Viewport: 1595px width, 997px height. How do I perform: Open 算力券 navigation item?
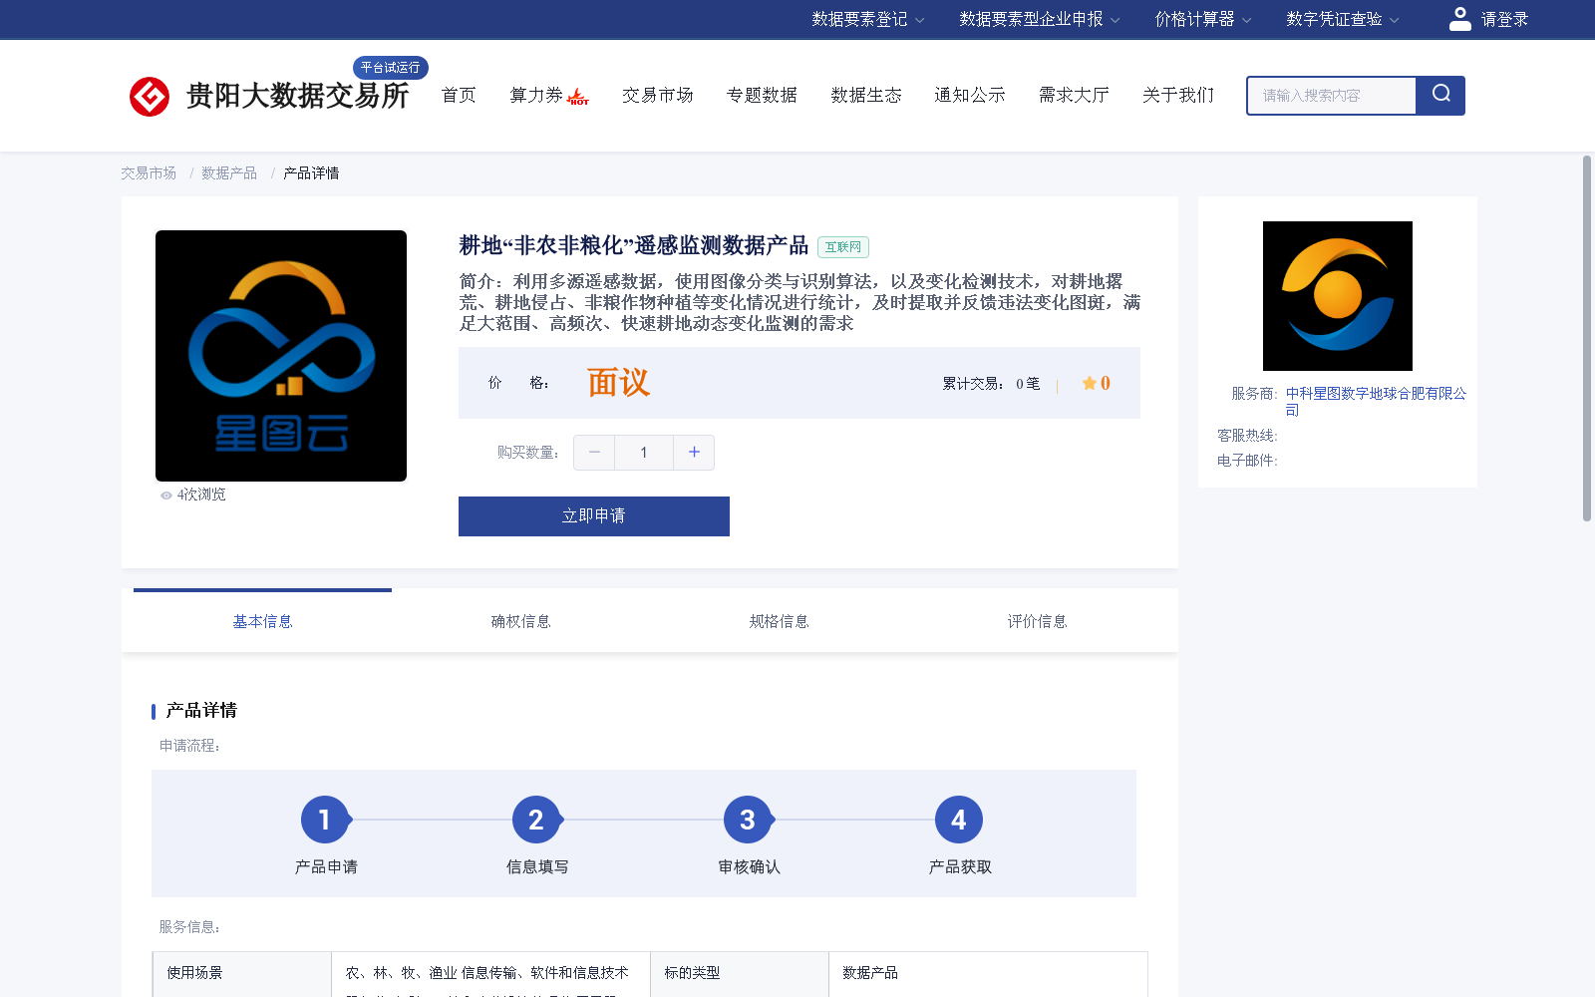[x=536, y=96]
